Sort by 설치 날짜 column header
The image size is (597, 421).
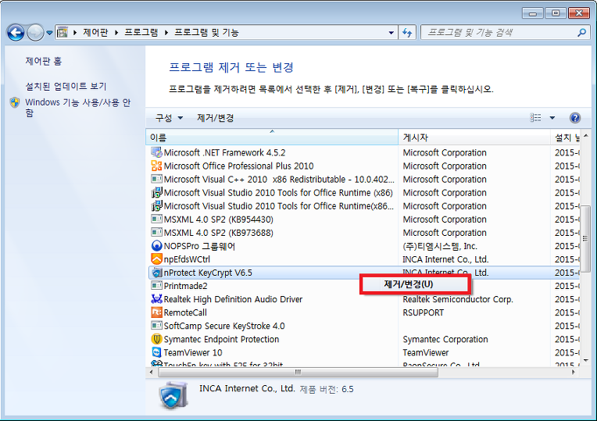click(x=566, y=137)
